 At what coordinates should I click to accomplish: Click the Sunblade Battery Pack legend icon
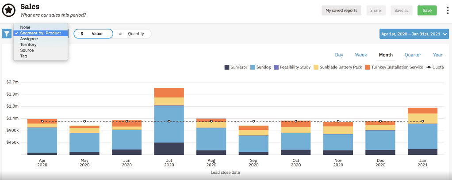(316, 67)
